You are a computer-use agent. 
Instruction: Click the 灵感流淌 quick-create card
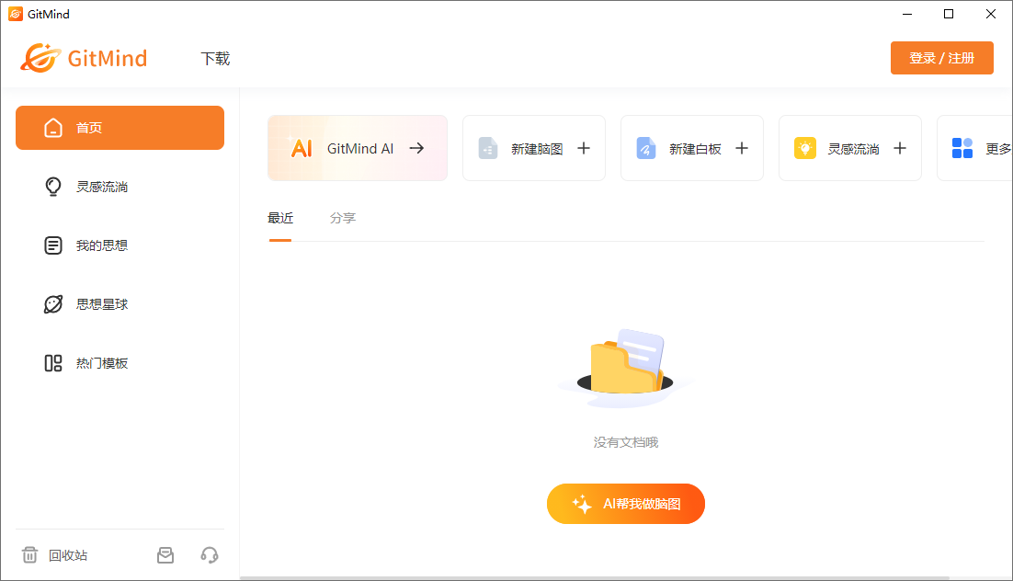[x=850, y=148]
